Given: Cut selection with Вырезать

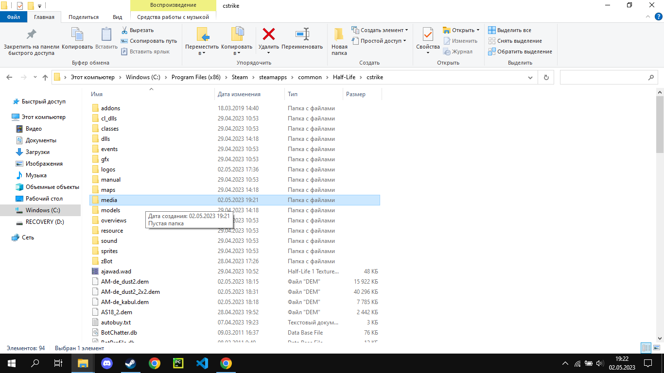Looking at the screenshot, I should point(138,30).
